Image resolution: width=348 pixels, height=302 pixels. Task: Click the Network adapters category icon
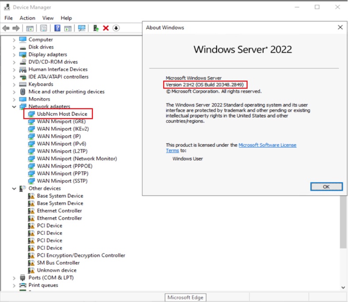(x=23, y=107)
